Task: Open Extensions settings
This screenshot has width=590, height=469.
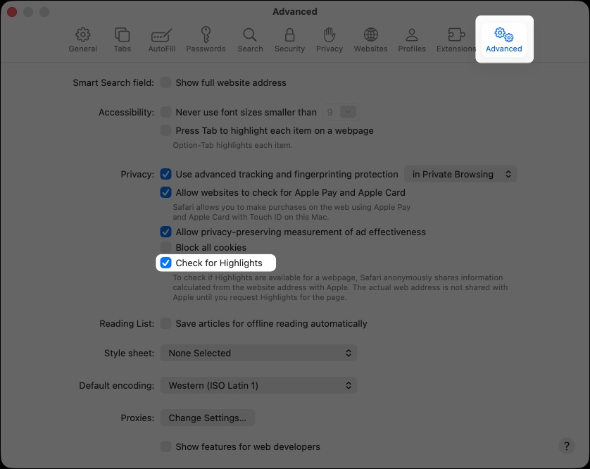Action: 456,40
